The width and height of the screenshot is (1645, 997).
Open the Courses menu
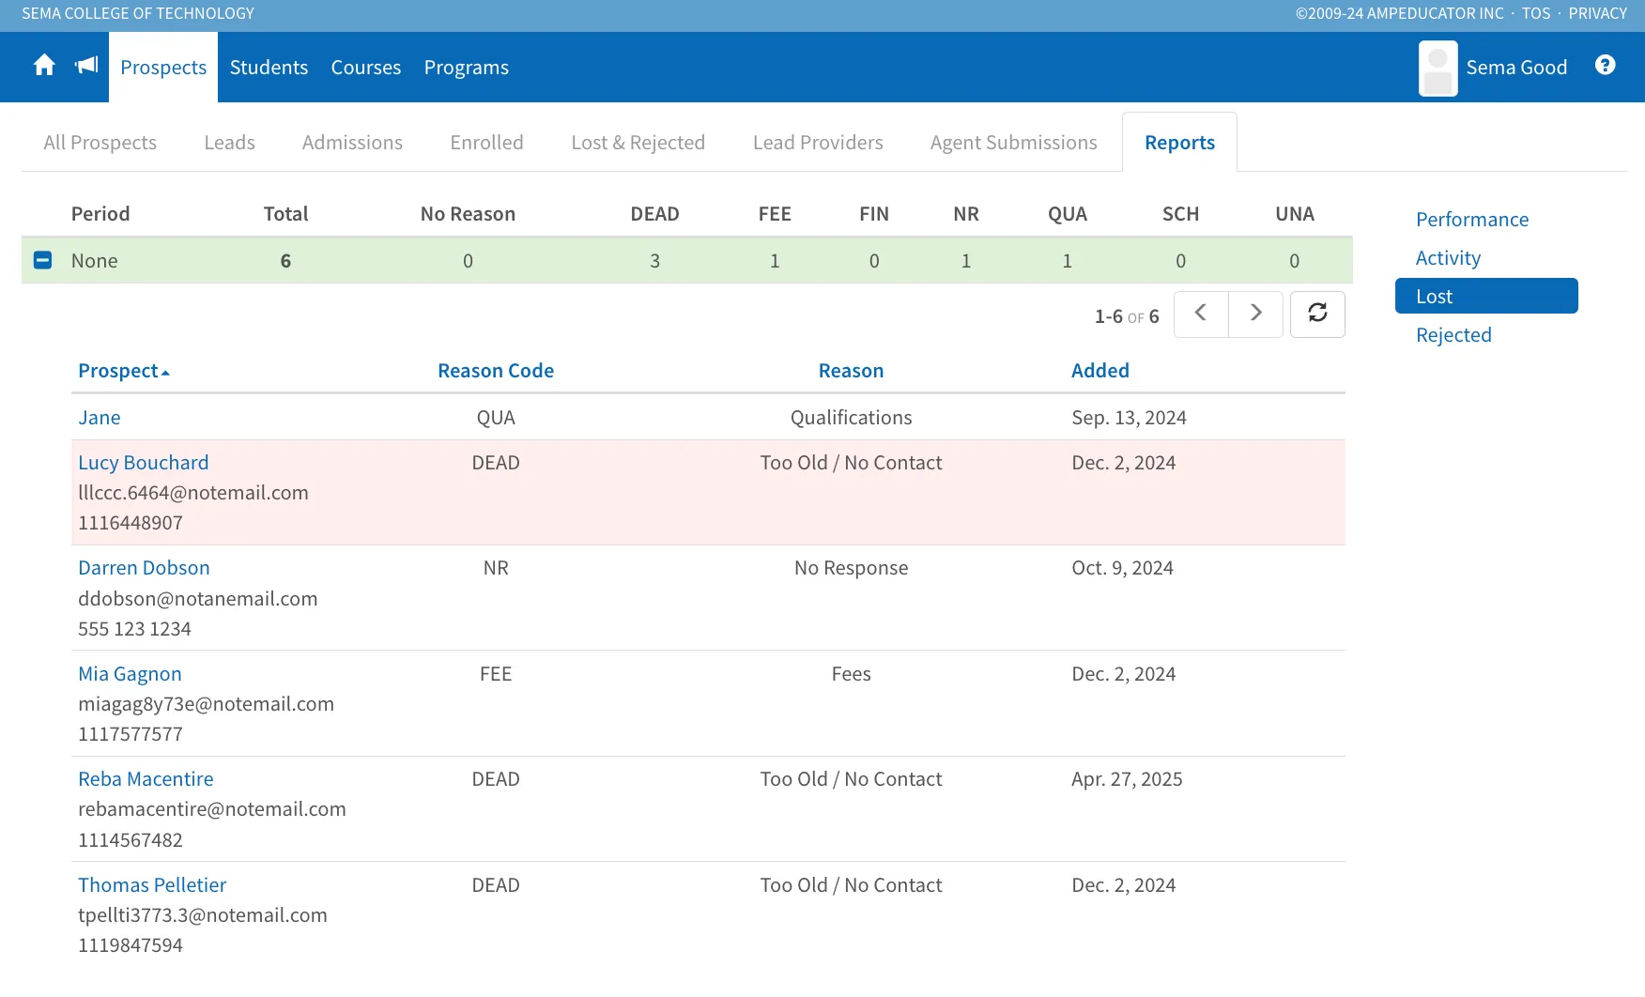[x=366, y=68]
